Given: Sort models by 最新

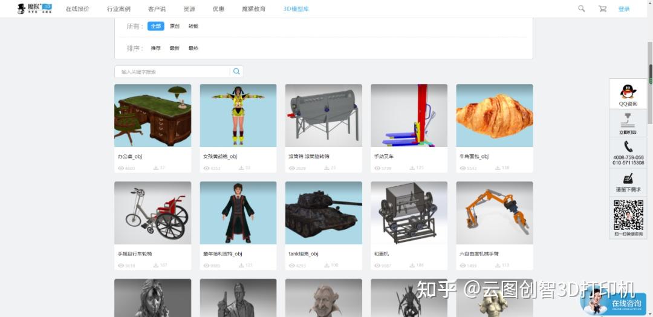Looking at the screenshot, I should [x=175, y=48].
